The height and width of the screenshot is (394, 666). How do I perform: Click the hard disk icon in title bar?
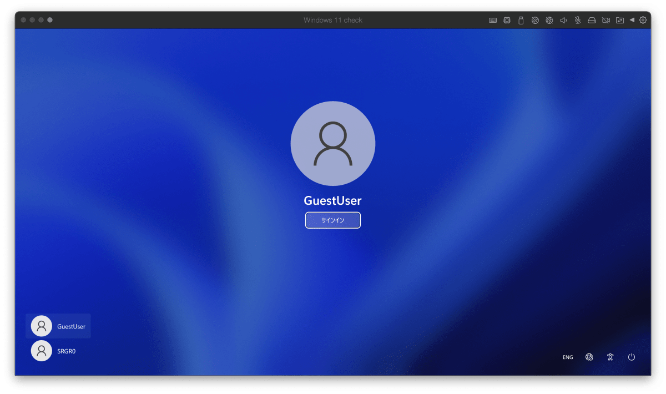point(592,20)
